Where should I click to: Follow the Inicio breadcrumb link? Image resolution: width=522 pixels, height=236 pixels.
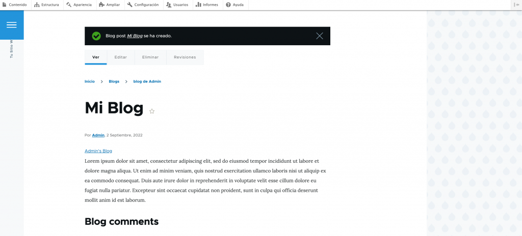click(x=90, y=81)
